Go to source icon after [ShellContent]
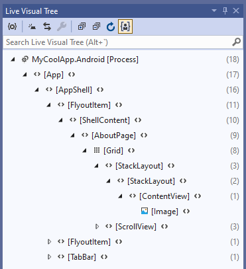 pos(138,120)
